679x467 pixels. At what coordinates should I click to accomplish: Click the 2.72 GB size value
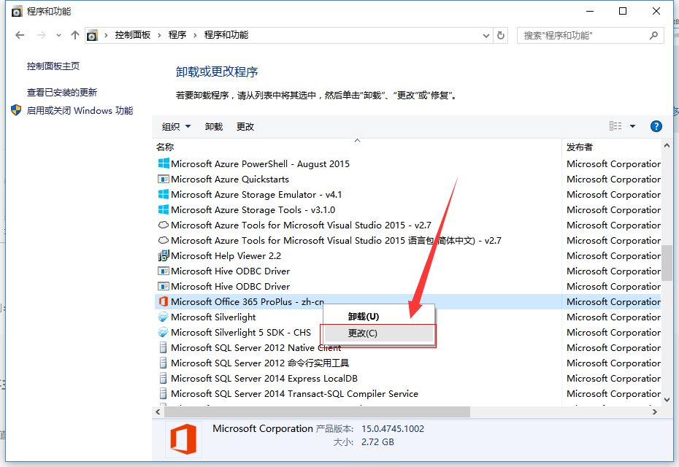coord(377,442)
